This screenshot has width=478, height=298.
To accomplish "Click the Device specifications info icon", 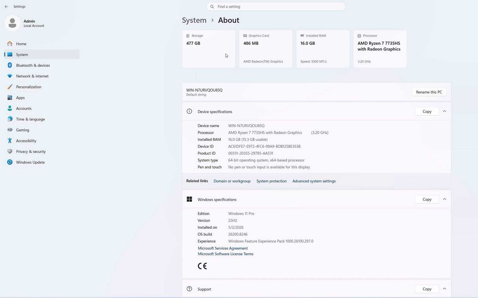I will click(x=189, y=111).
